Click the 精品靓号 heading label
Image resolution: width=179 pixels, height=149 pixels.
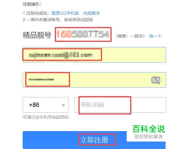click(x=37, y=35)
